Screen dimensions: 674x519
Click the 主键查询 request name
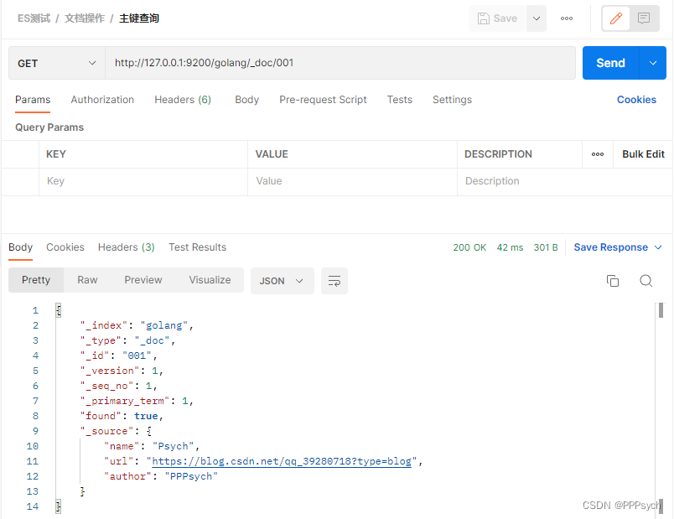coord(139,18)
